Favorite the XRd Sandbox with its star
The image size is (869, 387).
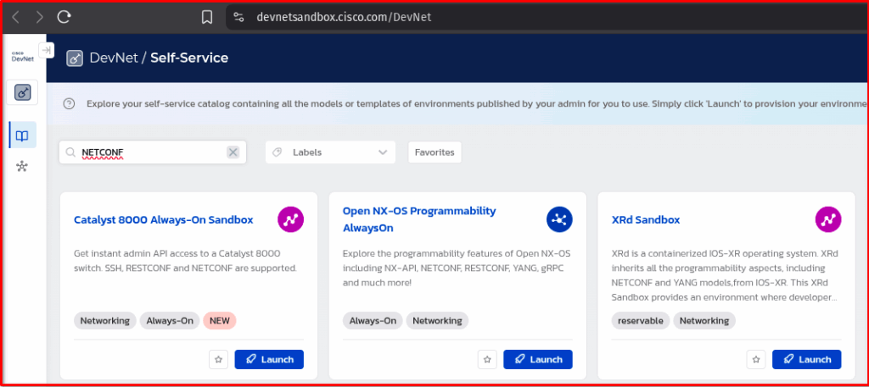tap(756, 359)
